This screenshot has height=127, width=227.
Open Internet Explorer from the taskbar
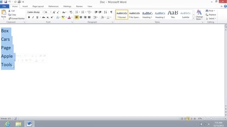[x=7, y=124]
